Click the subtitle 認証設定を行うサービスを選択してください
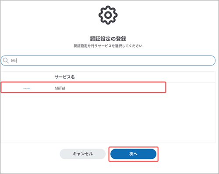 point(108,46)
